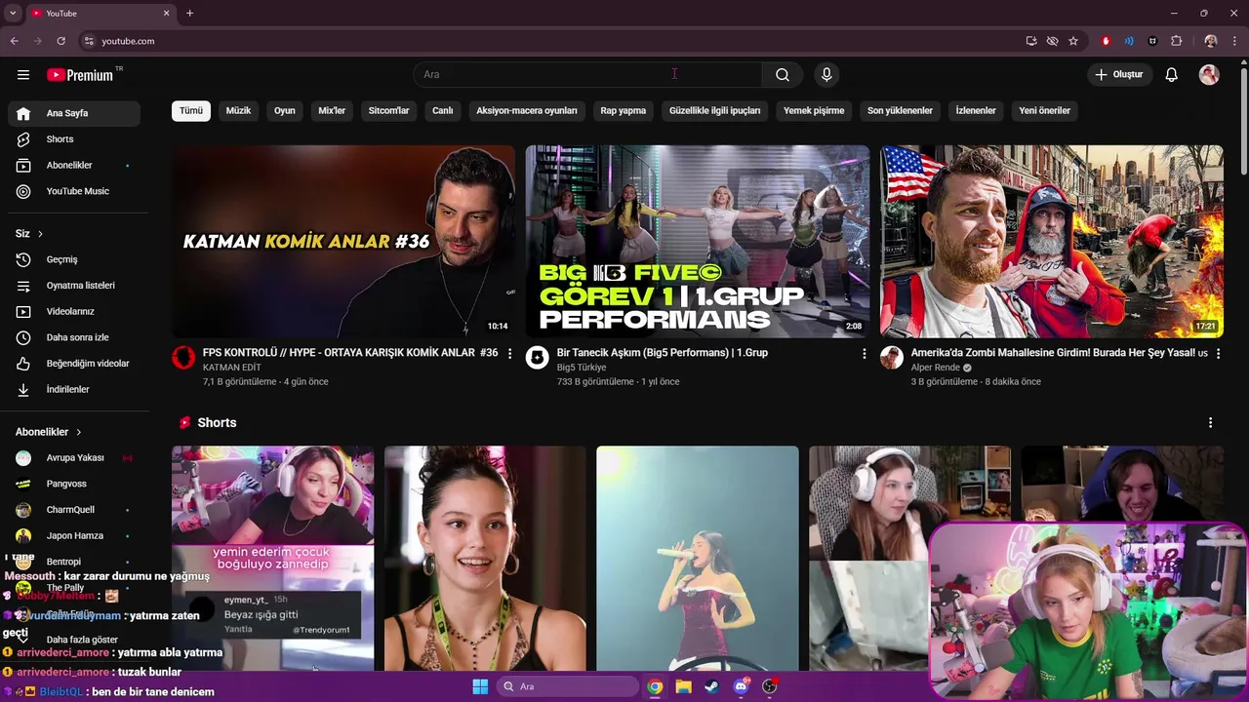
Task: Click the Oluştur create button
Action: pos(1119,75)
